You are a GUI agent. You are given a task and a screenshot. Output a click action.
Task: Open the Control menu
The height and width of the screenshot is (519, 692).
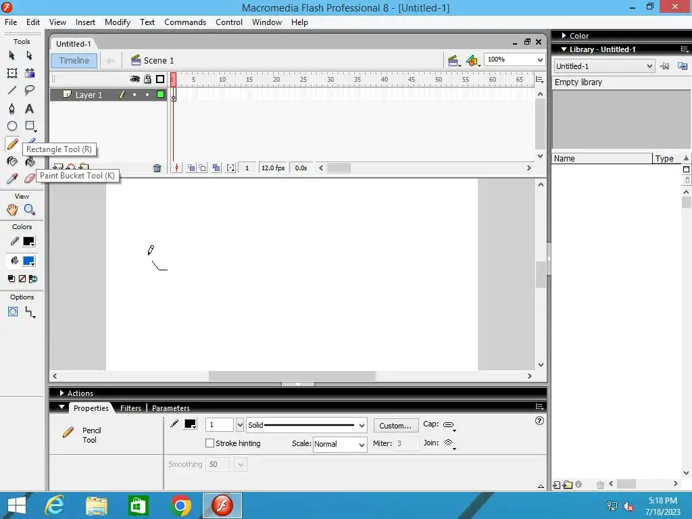click(x=229, y=22)
